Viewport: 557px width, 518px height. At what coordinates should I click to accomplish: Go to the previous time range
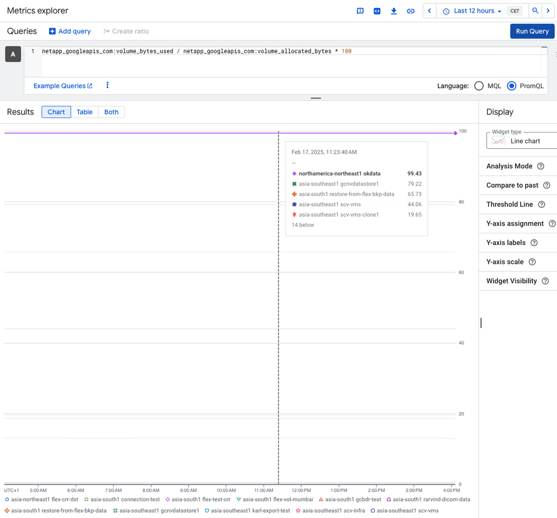(x=429, y=11)
